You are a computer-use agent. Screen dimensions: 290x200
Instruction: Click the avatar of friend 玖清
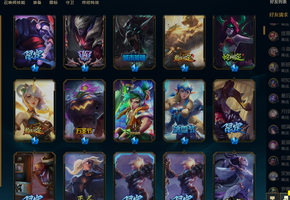(x=273, y=160)
